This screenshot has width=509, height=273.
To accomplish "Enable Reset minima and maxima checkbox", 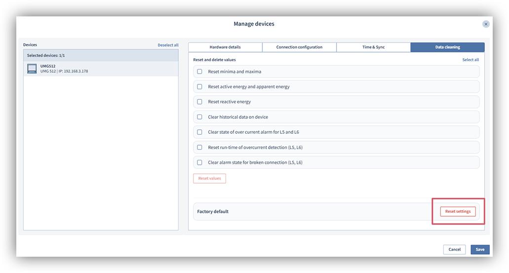I will (200, 72).
